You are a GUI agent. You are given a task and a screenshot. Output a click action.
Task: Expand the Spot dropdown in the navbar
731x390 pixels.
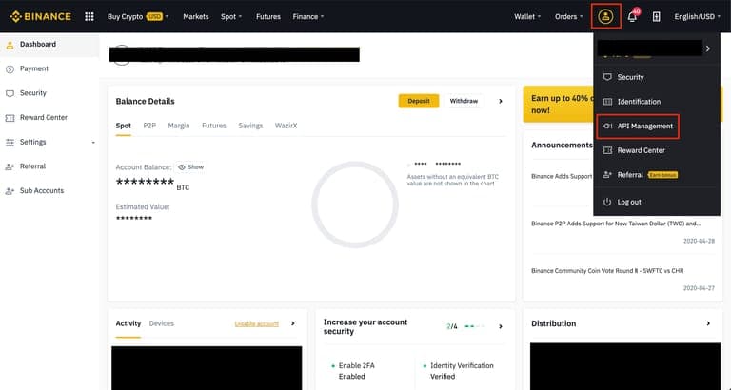tap(231, 17)
